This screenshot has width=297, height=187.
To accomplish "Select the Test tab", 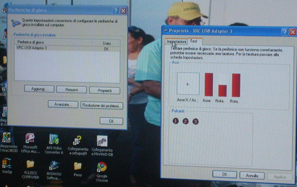I will pos(193,41).
